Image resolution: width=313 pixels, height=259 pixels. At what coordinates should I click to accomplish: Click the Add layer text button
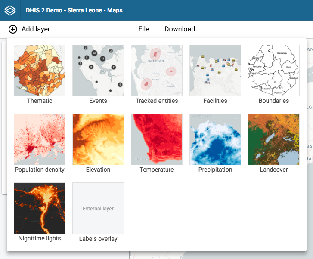36,29
